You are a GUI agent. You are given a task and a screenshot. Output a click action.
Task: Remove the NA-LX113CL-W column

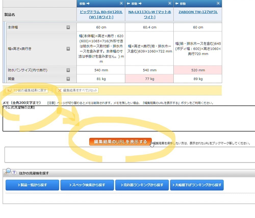tap(170, 3)
